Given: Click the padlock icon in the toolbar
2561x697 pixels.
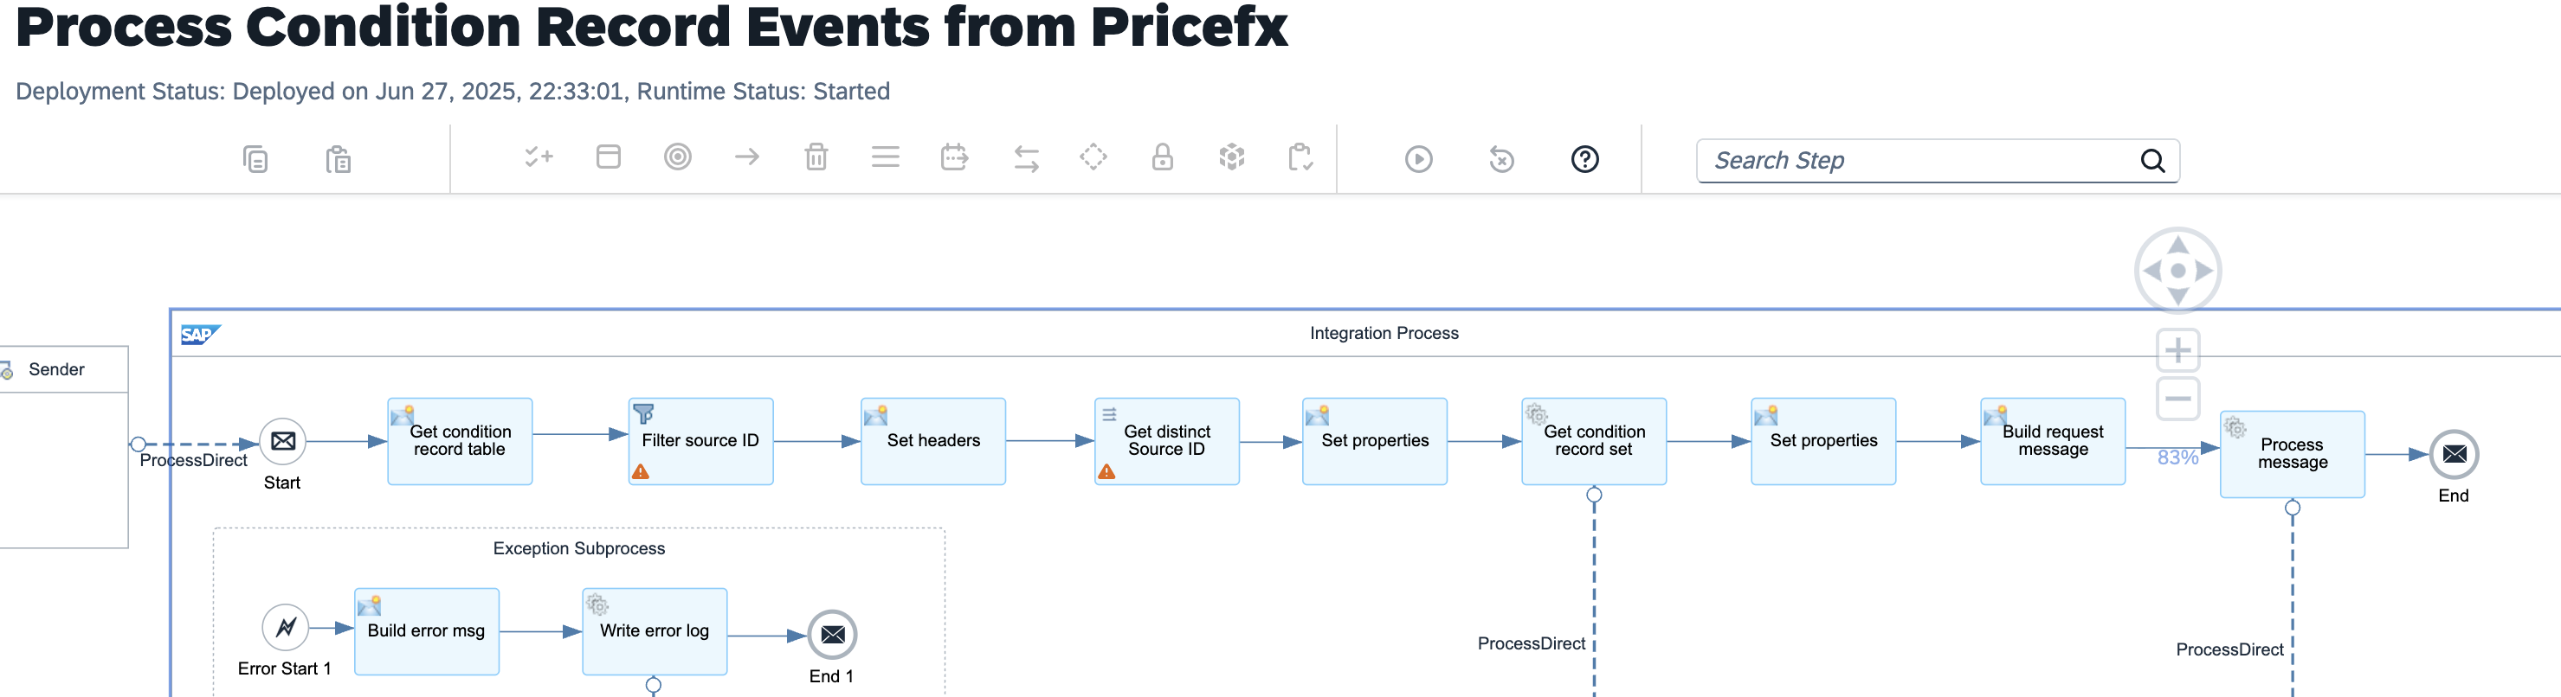Looking at the screenshot, I should [x=1162, y=157].
